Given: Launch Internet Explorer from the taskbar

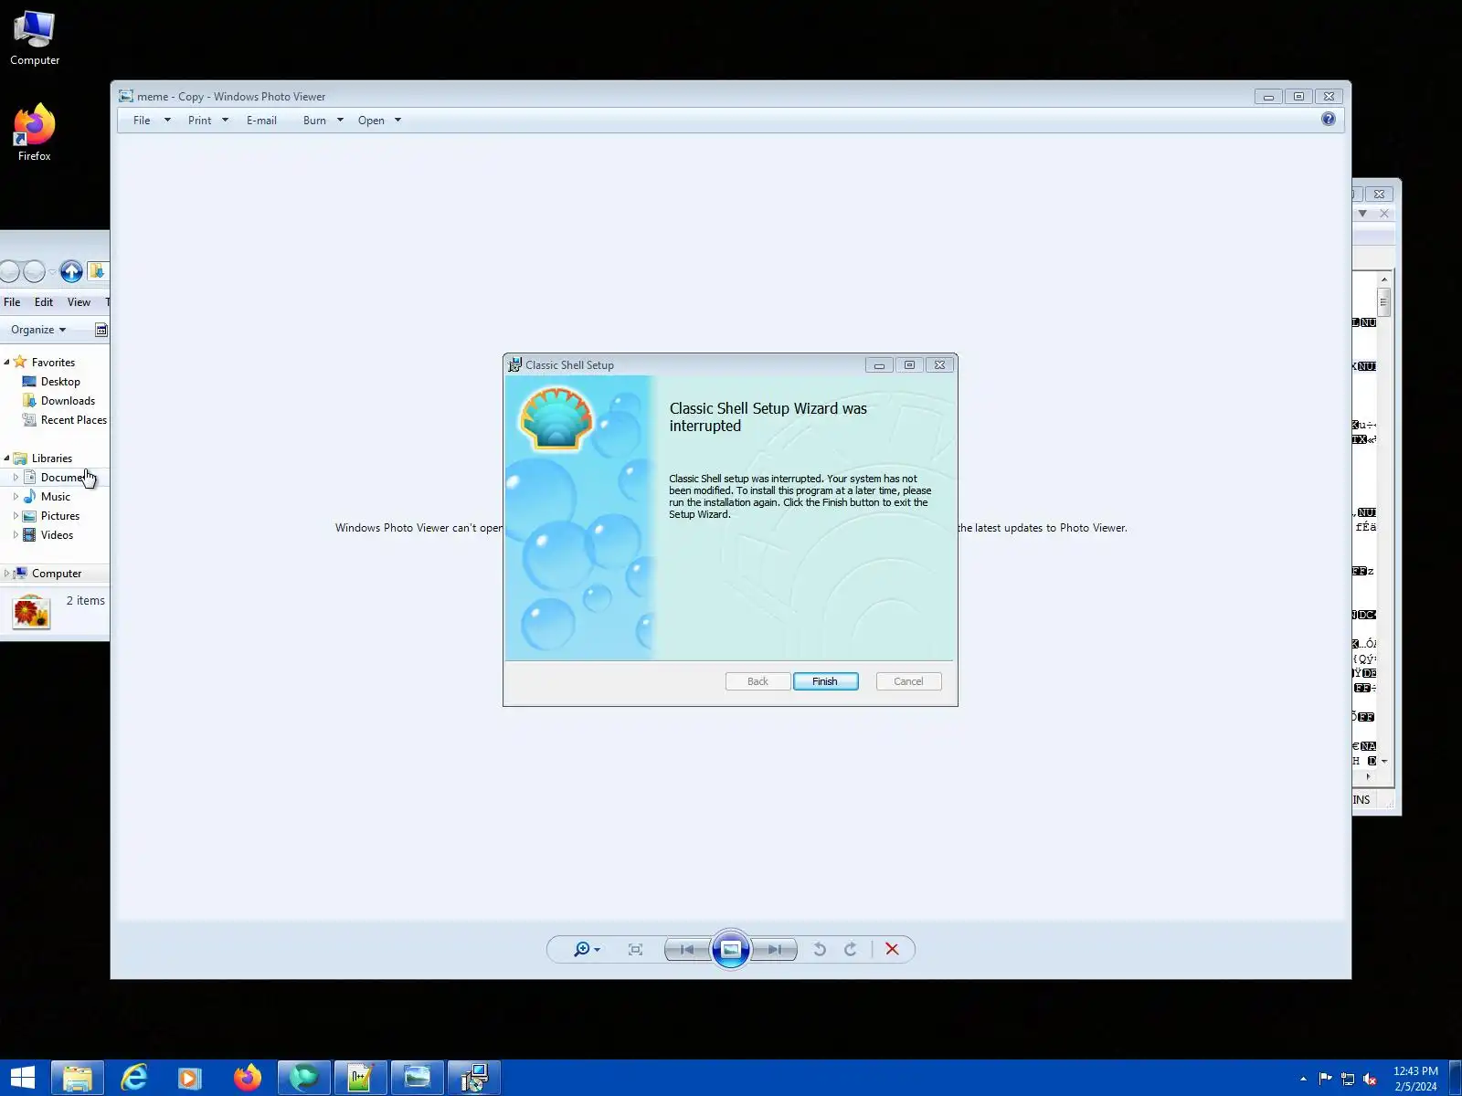Looking at the screenshot, I should pyautogui.click(x=134, y=1078).
